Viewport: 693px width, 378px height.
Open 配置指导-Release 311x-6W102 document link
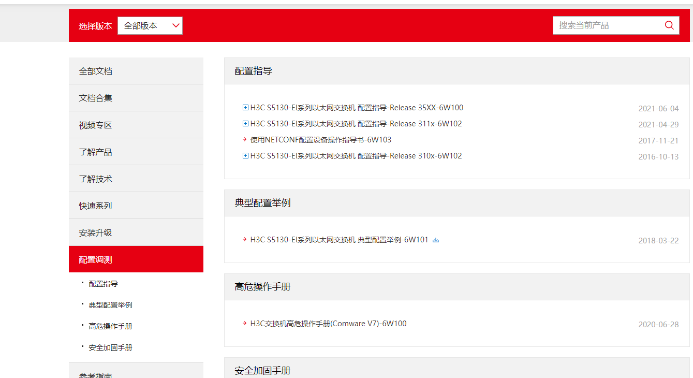pyautogui.click(x=356, y=124)
